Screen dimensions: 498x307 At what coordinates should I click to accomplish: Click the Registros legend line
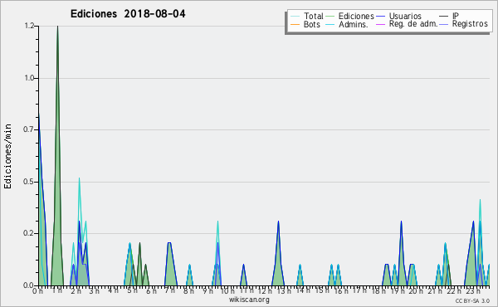[444, 24]
